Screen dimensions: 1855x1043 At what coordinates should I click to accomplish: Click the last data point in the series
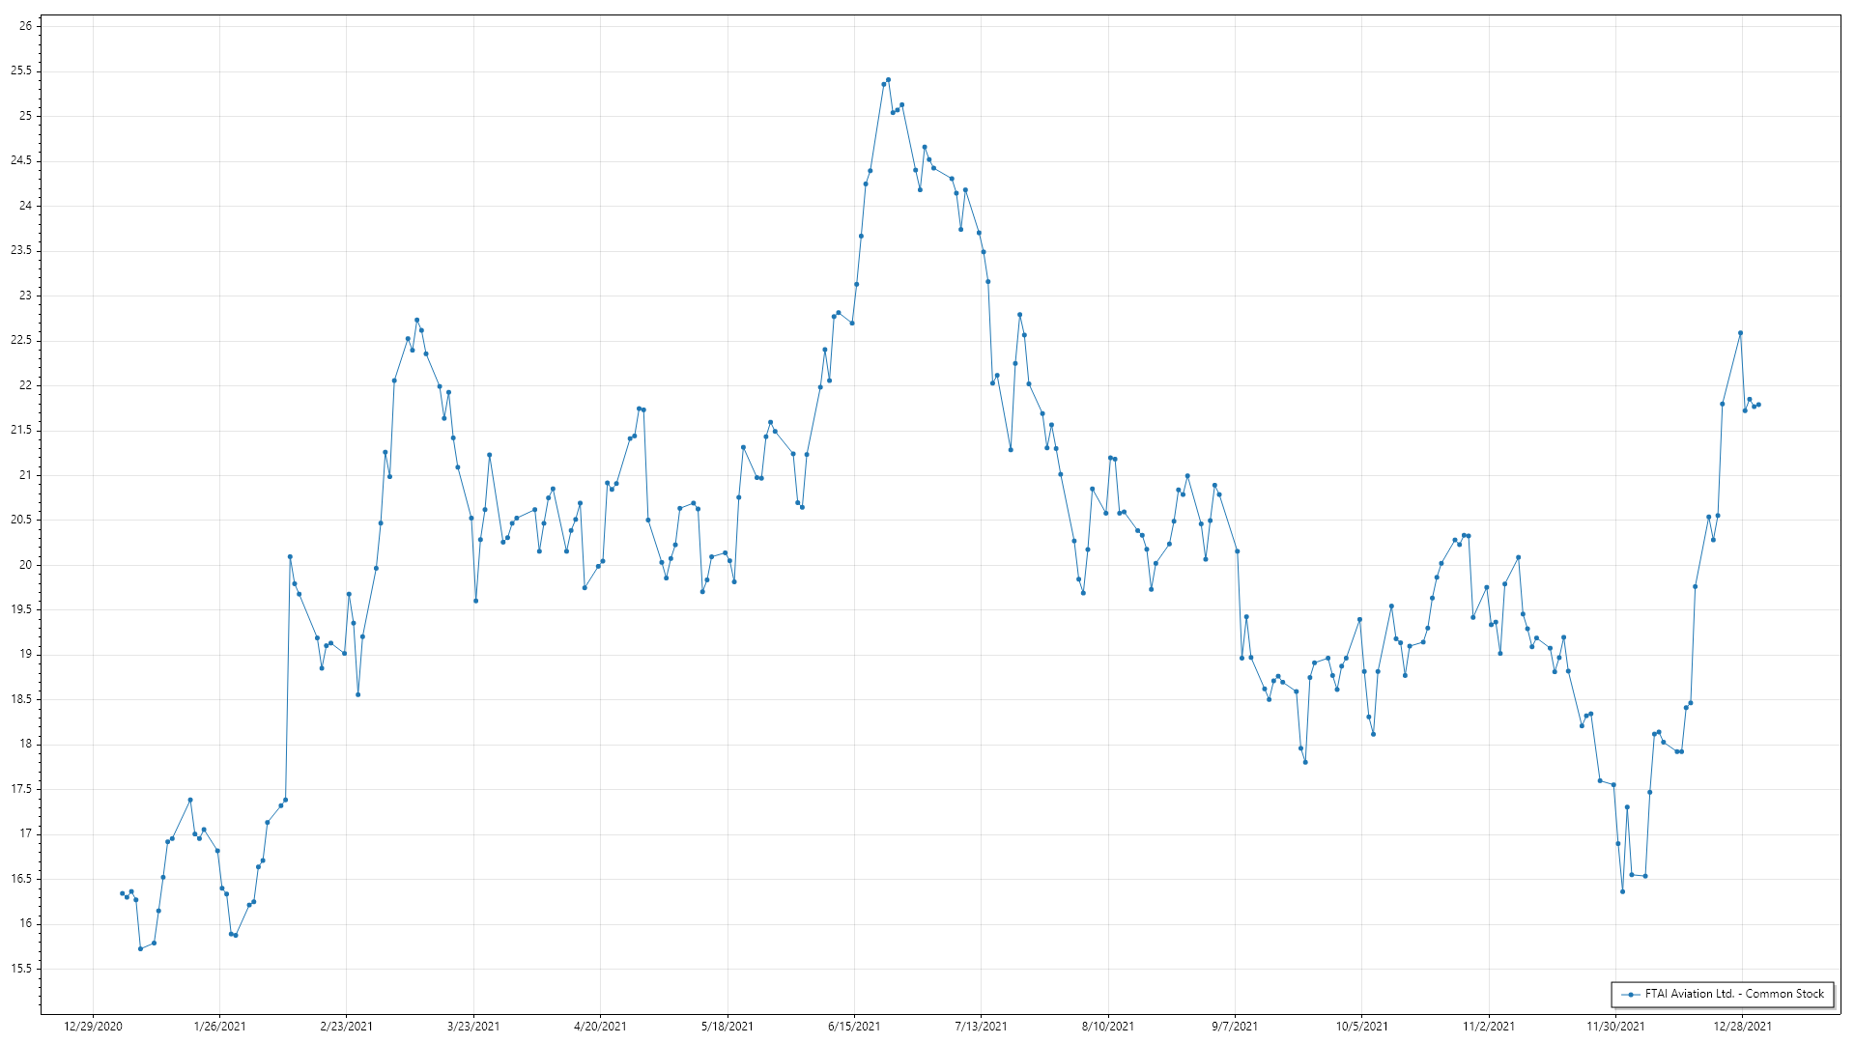coord(1758,405)
